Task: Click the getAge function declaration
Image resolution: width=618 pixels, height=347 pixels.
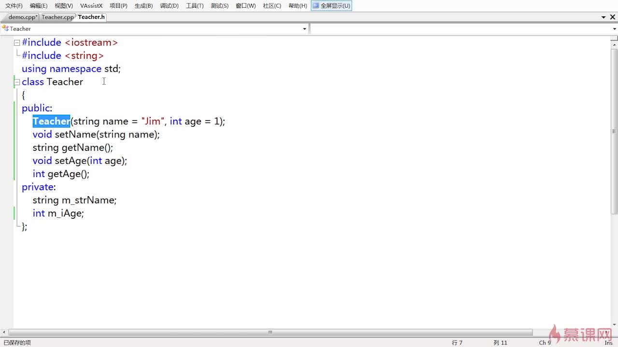Action: click(x=61, y=173)
